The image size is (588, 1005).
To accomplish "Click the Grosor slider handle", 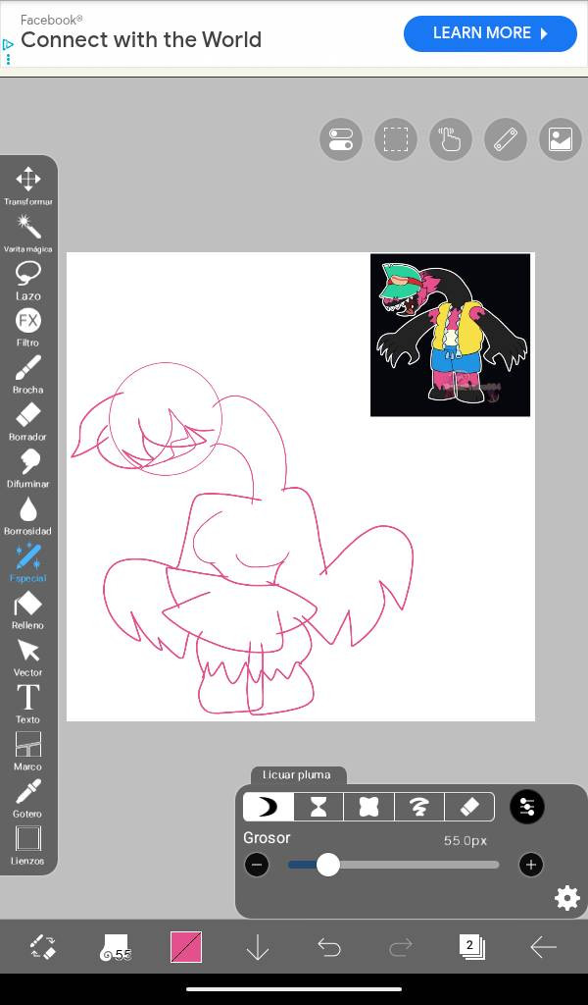I will (328, 865).
